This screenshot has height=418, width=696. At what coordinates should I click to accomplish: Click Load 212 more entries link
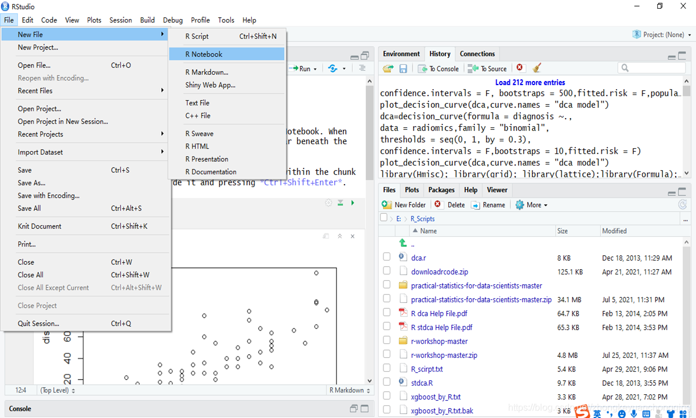point(530,82)
